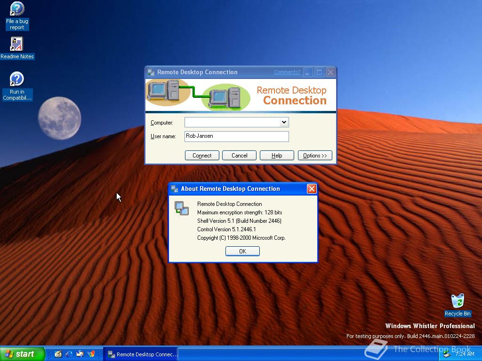Click the About dialog title bar icon

(x=175, y=189)
